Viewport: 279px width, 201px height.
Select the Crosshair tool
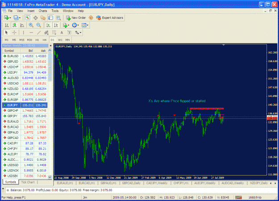[14, 33]
